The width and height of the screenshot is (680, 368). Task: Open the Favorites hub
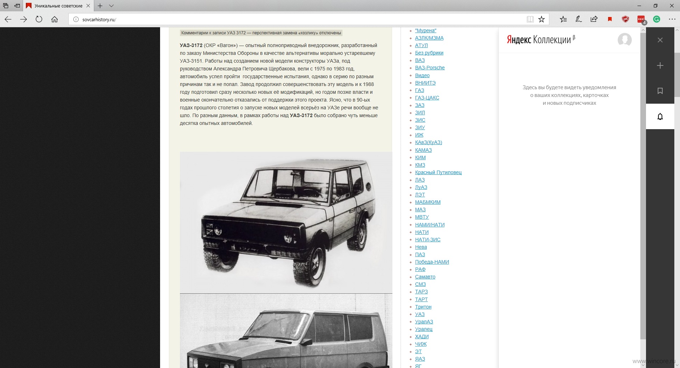563,19
